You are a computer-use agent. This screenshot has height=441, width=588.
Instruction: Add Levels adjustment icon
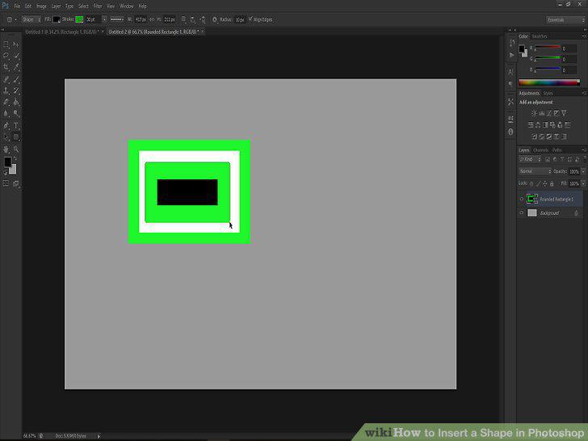[x=541, y=113]
